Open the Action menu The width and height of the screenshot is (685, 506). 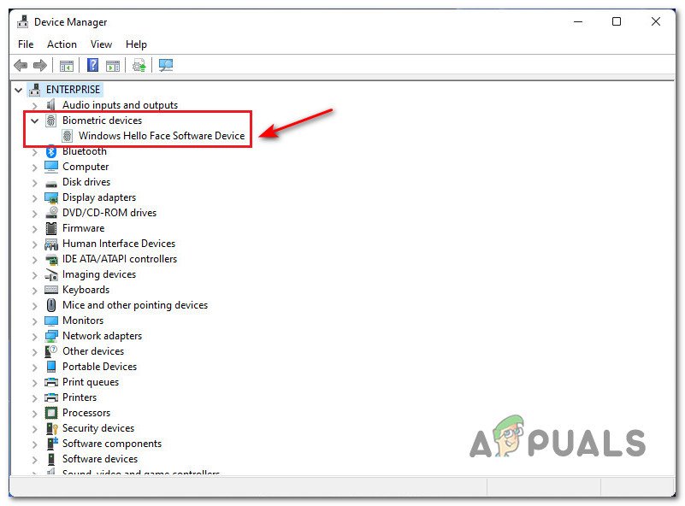(x=62, y=44)
